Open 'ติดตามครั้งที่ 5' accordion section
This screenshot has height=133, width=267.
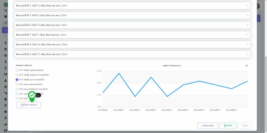click(x=132, y=15)
